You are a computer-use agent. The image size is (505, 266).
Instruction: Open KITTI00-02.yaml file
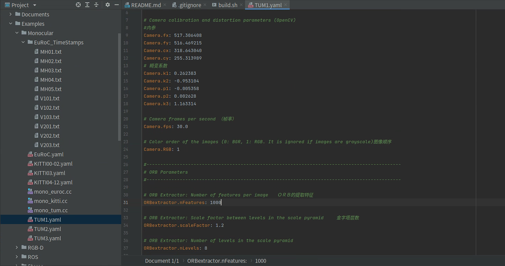pyautogui.click(x=53, y=163)
